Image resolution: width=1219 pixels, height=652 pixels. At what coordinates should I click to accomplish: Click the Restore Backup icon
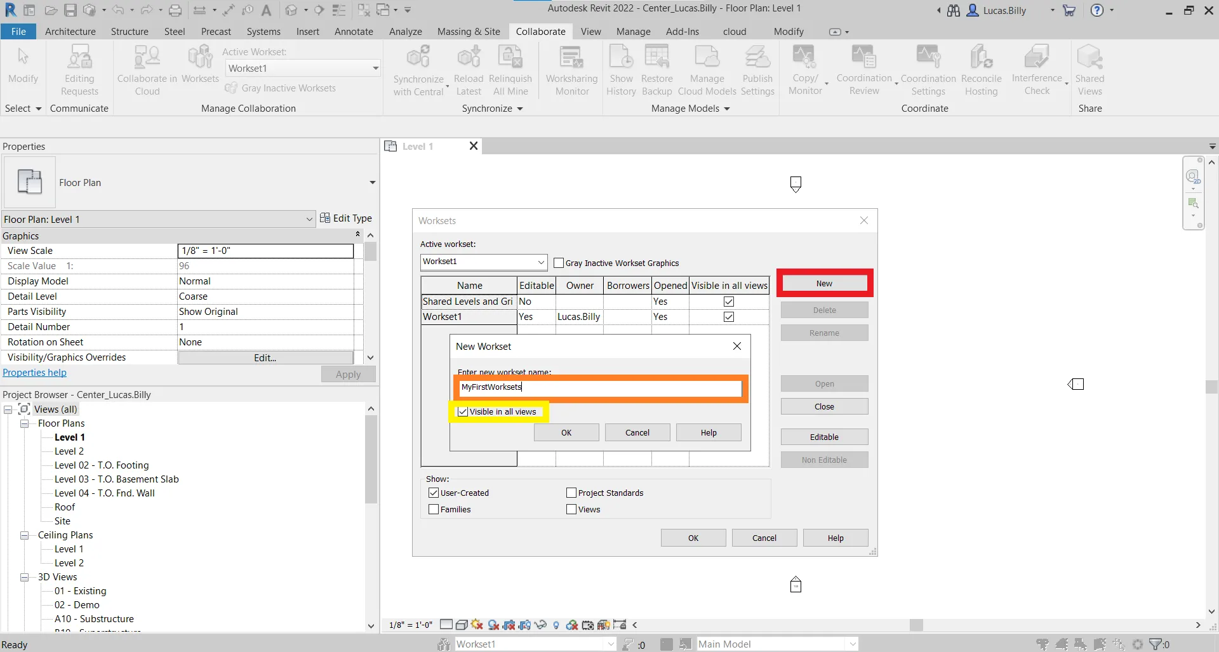[656, 57]
